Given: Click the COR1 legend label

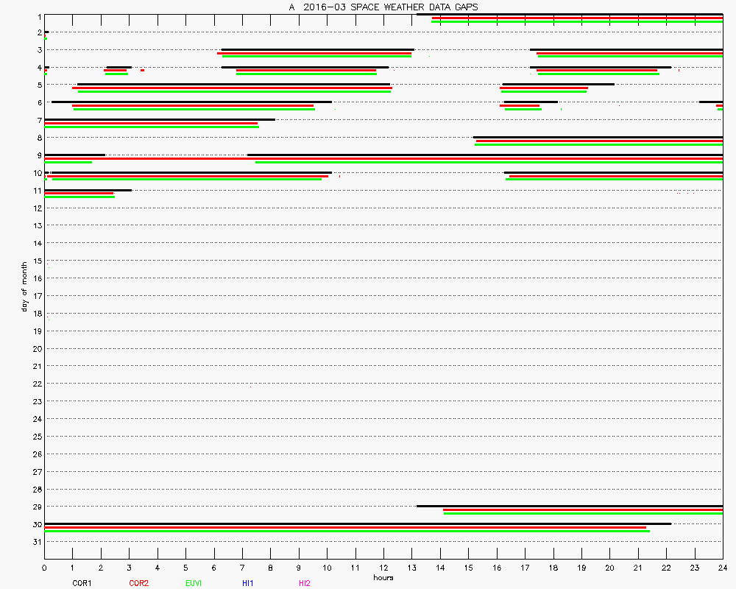Looking at the screenshot, I should 82,583.
